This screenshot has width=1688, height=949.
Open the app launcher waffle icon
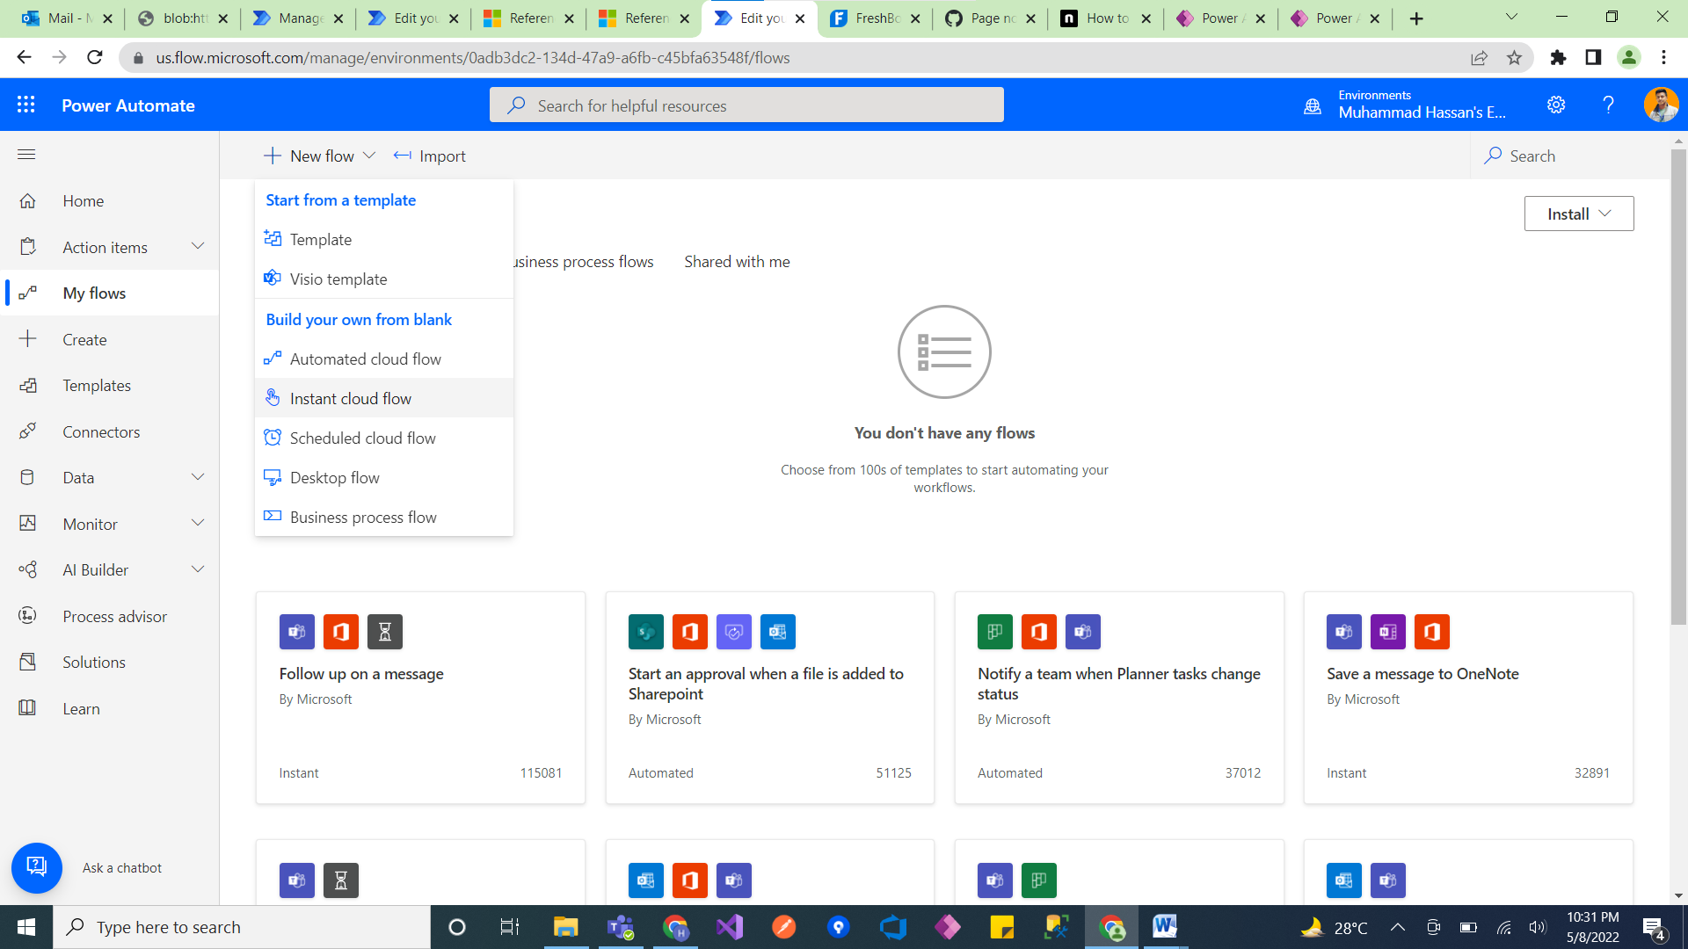pos(26,105)
